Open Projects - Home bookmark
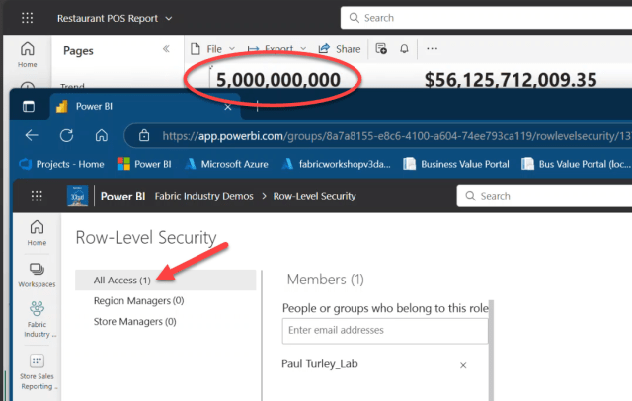This screenshot has width=632, height=401. (x=61, y=164)
